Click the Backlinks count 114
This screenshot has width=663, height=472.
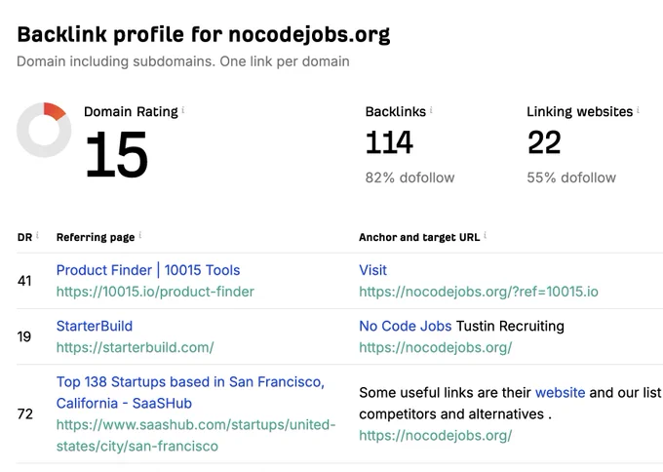pos(389,142)
